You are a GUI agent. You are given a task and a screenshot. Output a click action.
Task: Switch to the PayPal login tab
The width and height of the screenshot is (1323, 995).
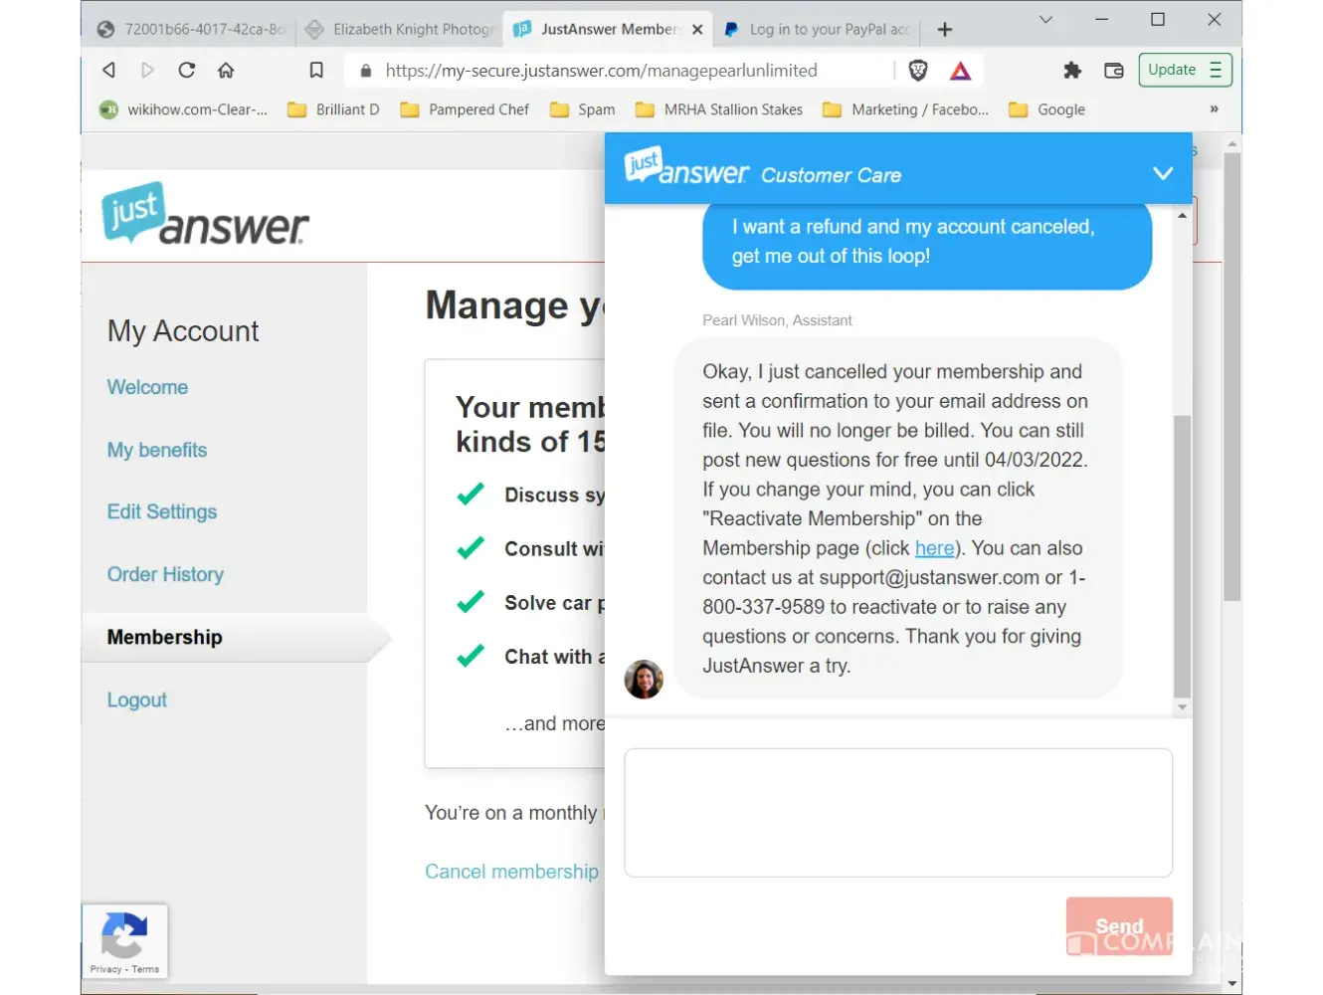[818, 30]
